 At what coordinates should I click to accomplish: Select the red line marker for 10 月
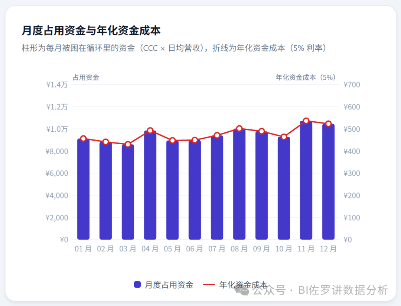[x=284, y=137]
